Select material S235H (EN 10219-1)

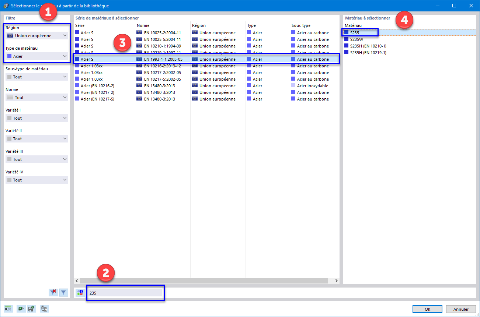tap(409, 53)
